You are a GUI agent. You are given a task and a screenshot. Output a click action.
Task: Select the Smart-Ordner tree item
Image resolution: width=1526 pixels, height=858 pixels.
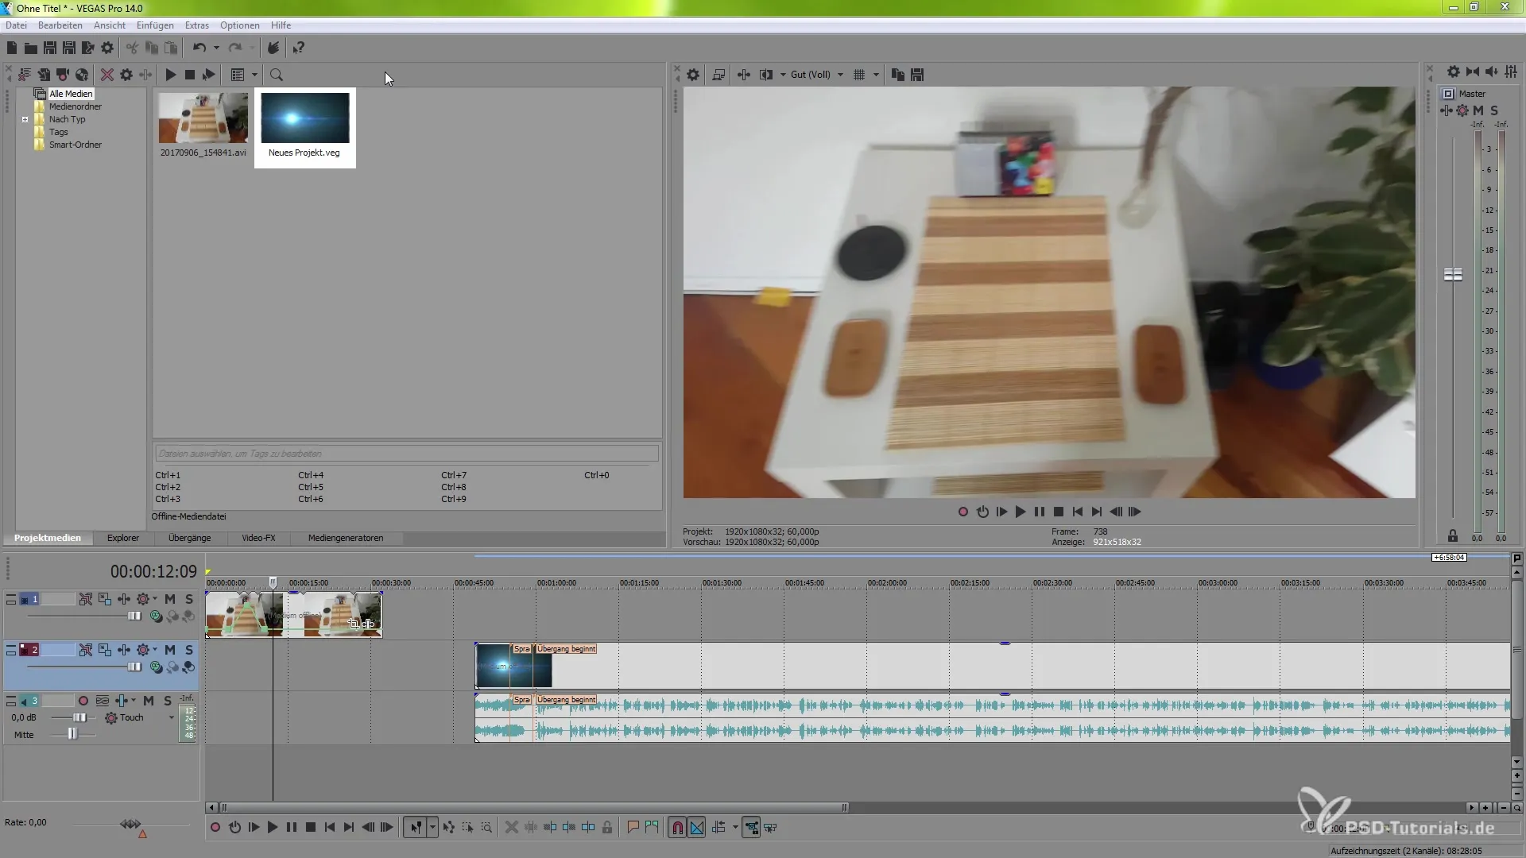(x=76, y=145)
